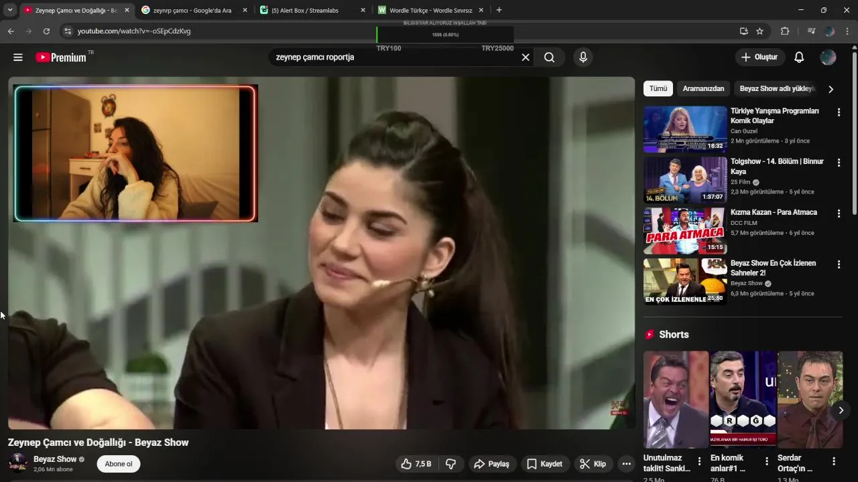
Task: Open options for Unutulmaz taklit short
Action: 699,461
